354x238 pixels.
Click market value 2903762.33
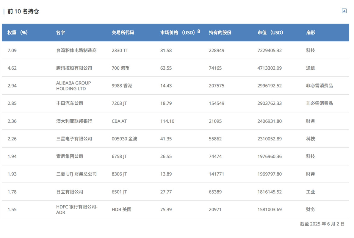(270, 103)
